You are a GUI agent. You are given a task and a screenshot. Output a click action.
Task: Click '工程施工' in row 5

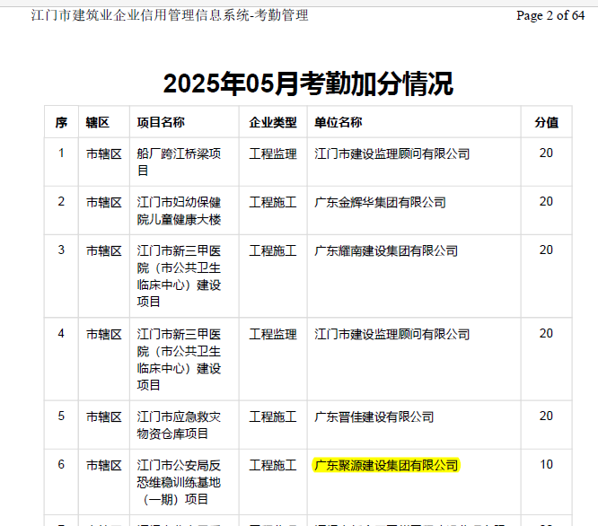coord(273,417)
